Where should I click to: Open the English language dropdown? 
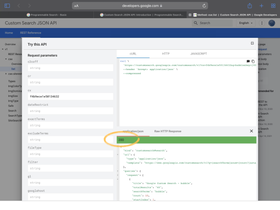246,23
